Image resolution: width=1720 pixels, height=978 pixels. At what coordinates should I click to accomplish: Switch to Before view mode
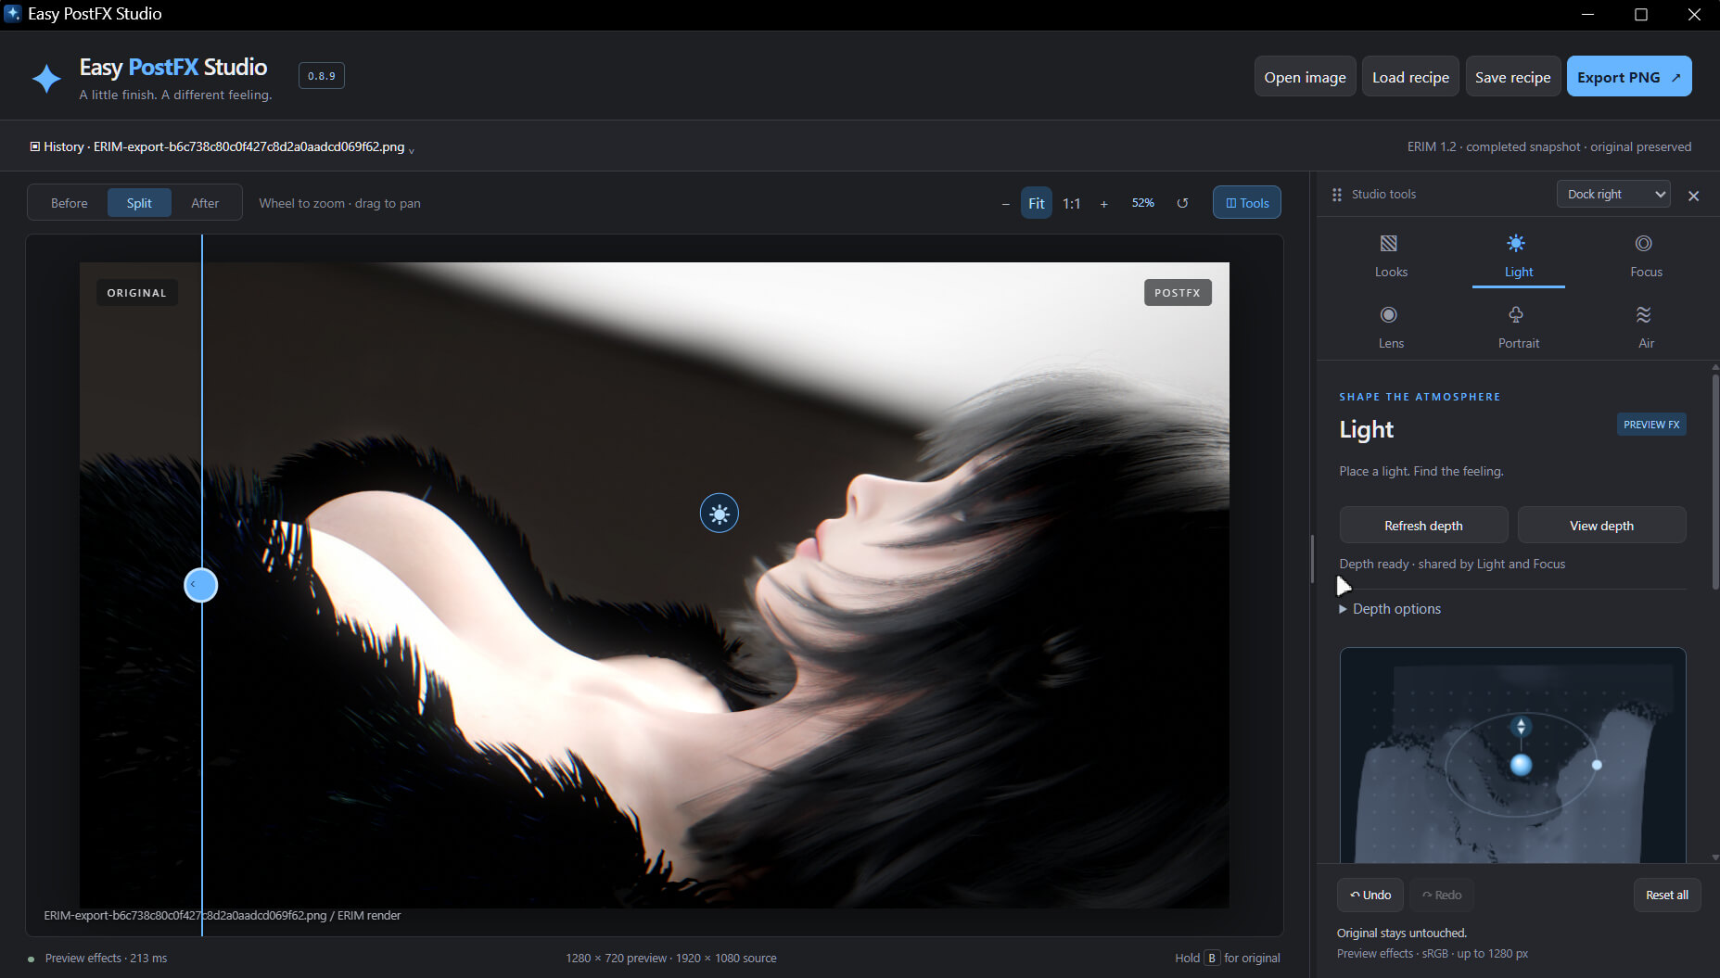click(x=69, y=203)
